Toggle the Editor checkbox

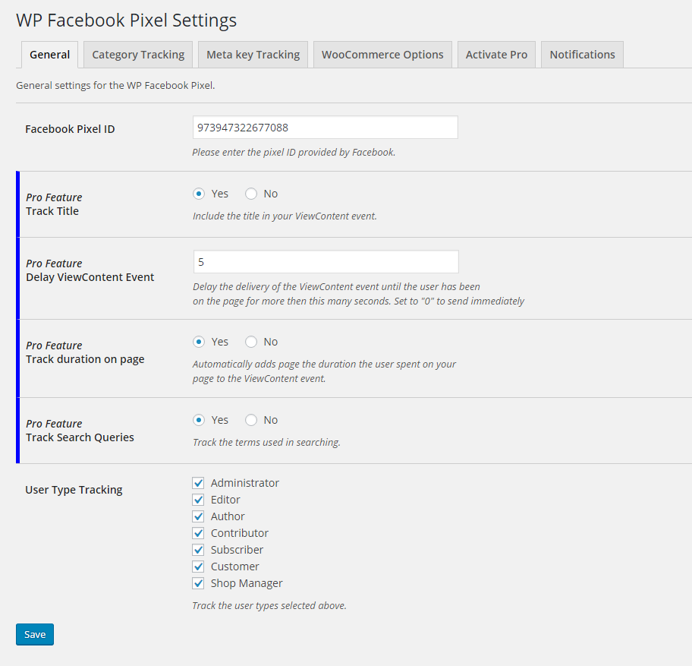199,500
